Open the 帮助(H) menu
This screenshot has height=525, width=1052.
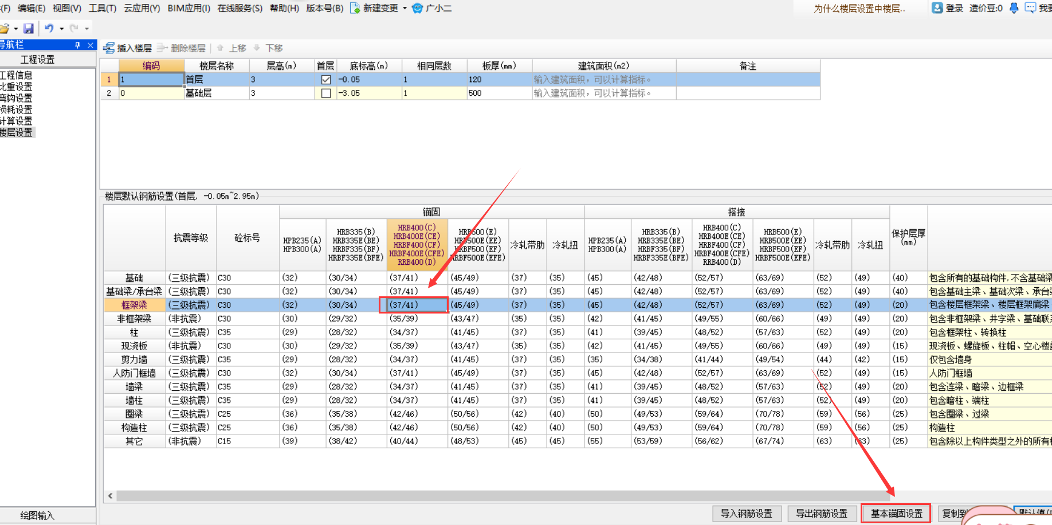284,8
